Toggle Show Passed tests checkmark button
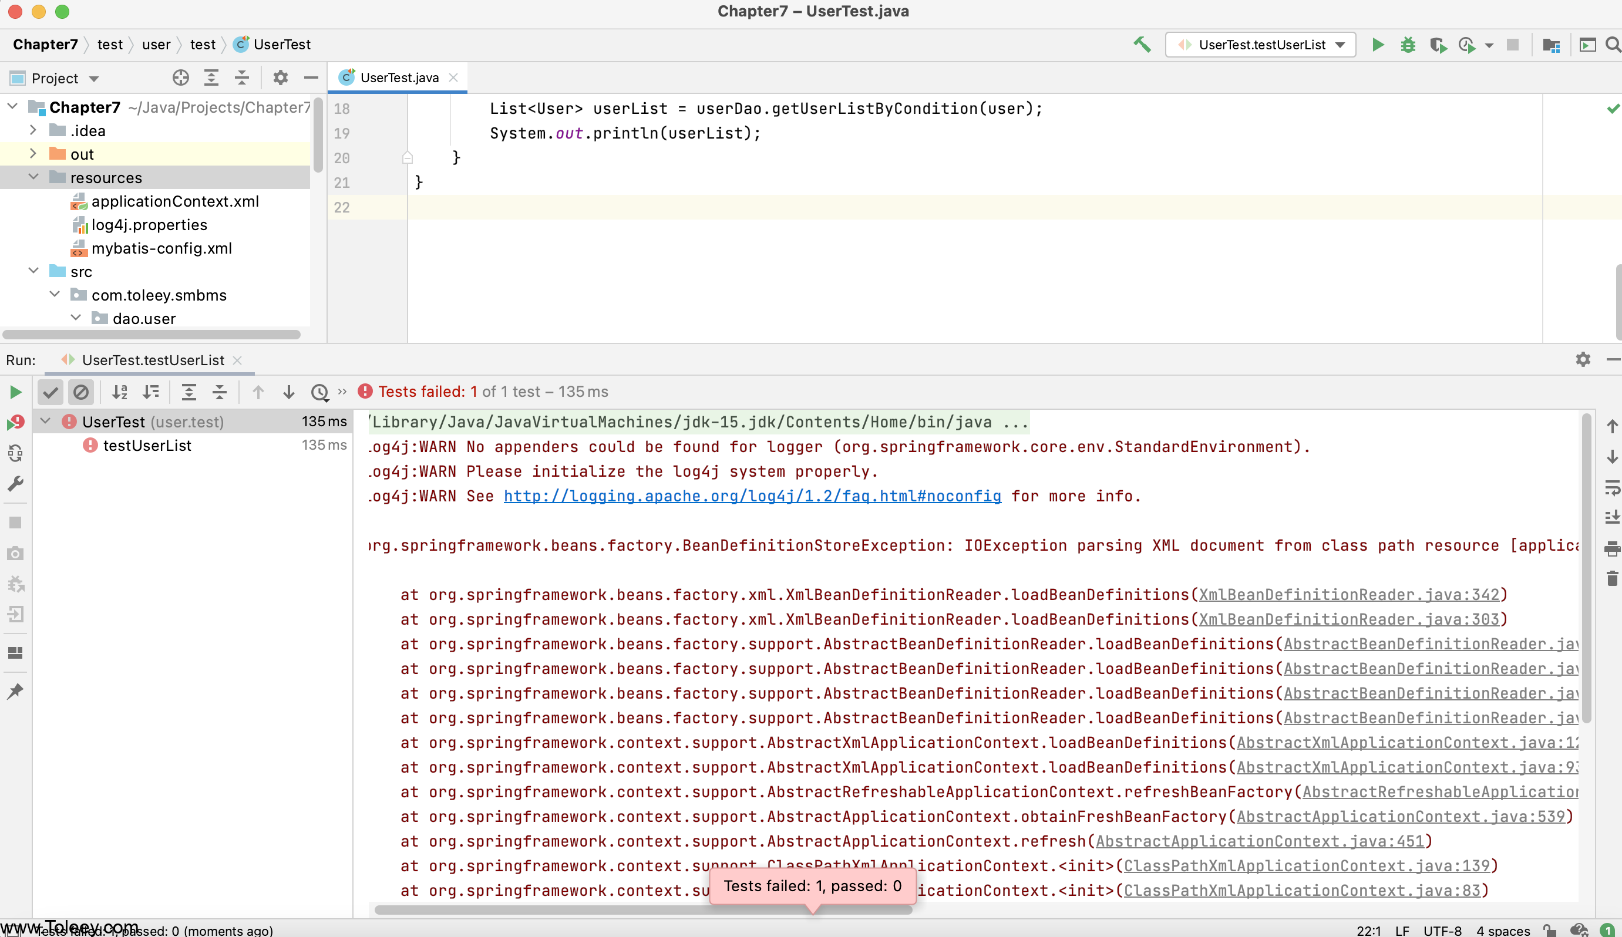 pyautogui.click(x=50, y=392)
